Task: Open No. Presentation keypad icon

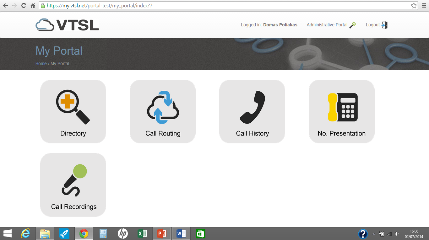Action: (341, 107)
